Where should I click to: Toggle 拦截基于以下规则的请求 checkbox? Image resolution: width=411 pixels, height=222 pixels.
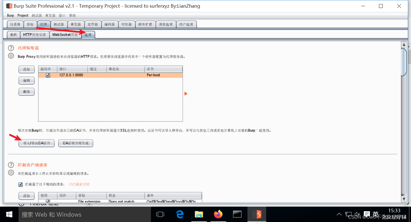coord(21,184)
